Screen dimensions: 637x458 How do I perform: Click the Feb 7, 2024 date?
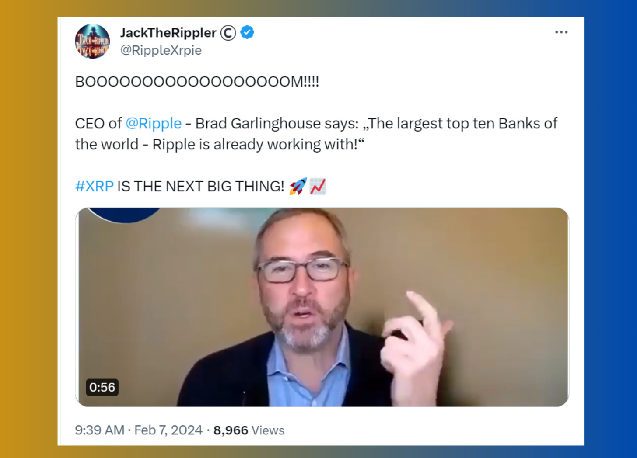point(168,430)
